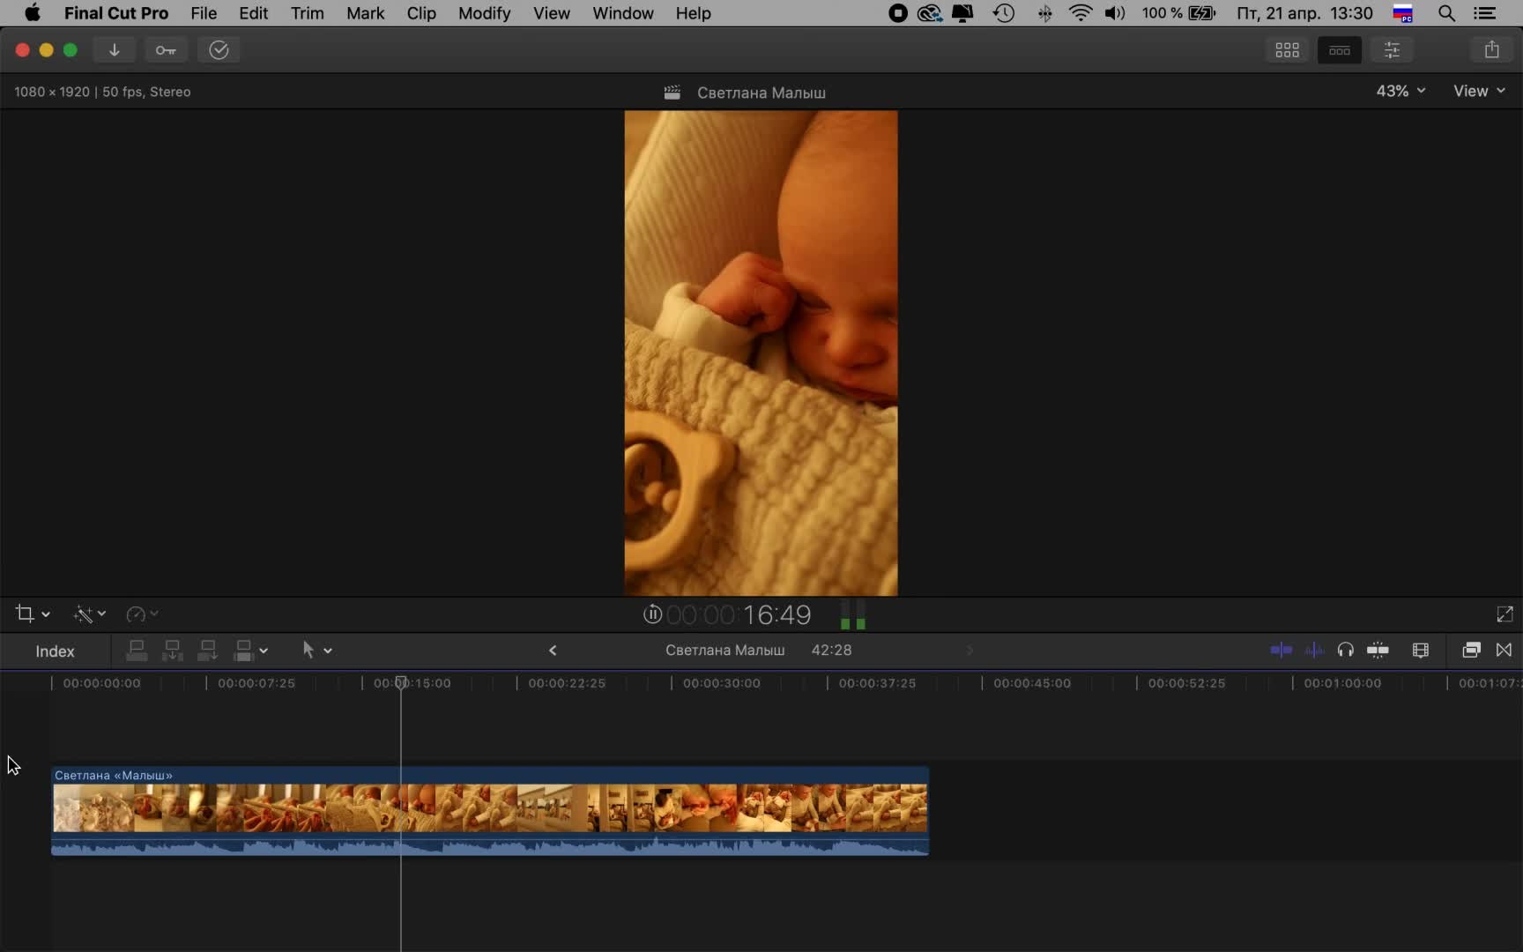Image resolution: width=1523 pixels, height=952 pixels.
Task: Open the Modify menu
Action: coord(484,13)
